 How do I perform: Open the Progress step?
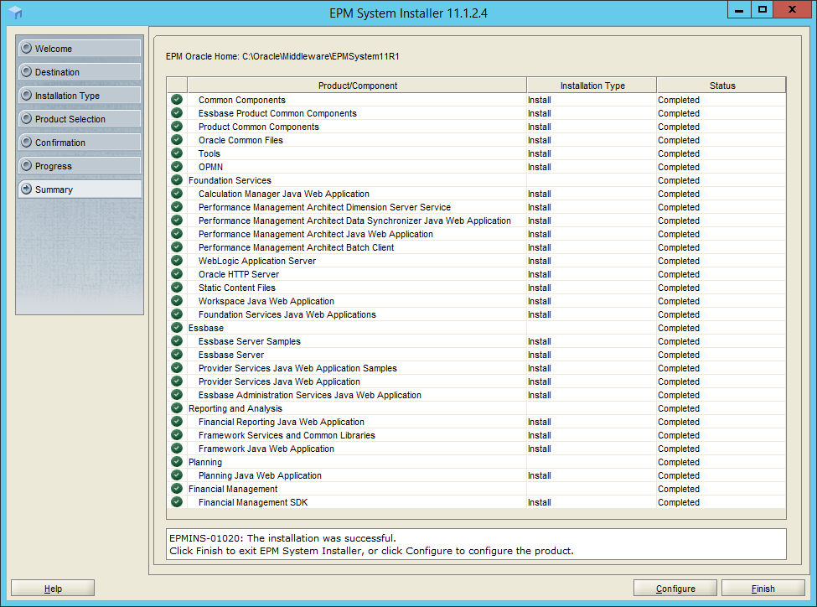point(80,165)
